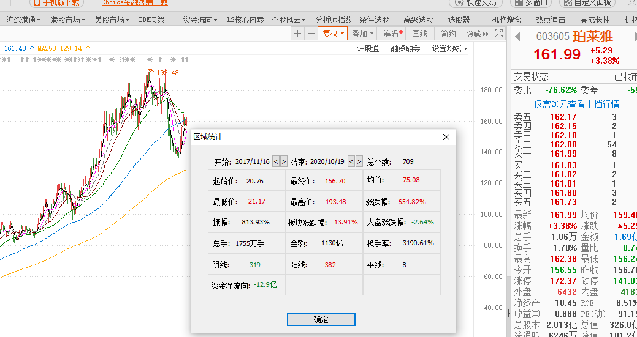Click the 沪股通 tag
The width and height of the screenshot is (637, 337).
tap(368, 48)
